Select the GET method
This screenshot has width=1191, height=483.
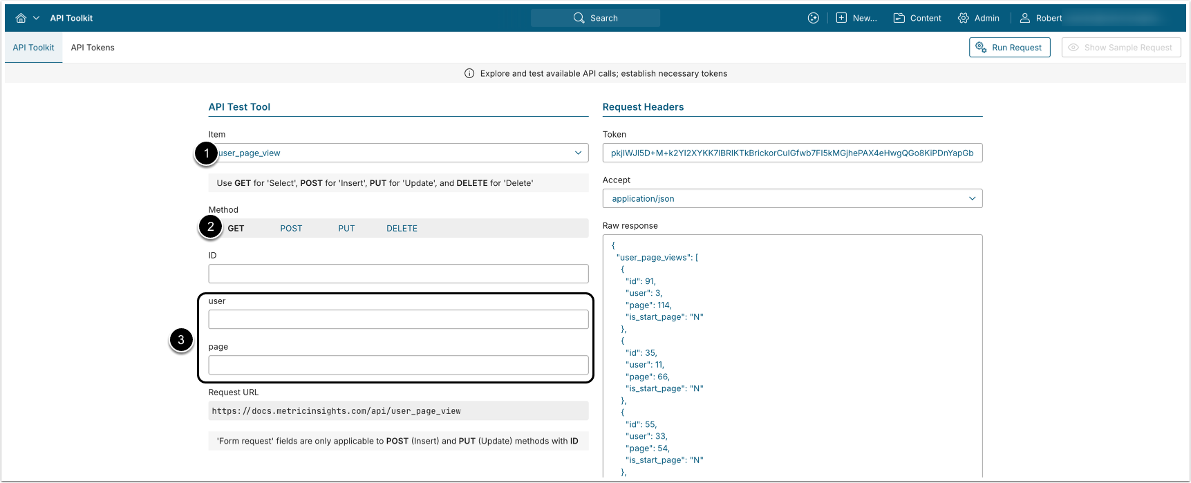(236, 228)
